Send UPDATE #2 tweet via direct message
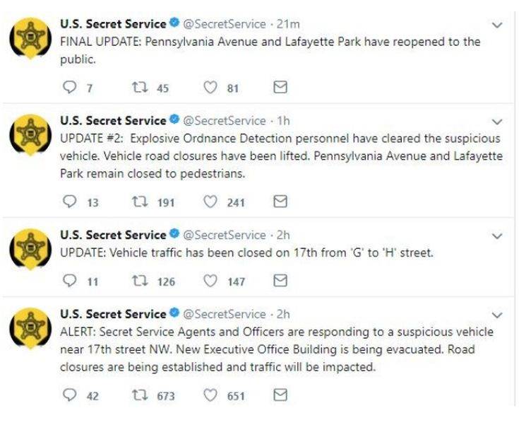Viewport: 519px width, 442px height. [x=280, y=202]
